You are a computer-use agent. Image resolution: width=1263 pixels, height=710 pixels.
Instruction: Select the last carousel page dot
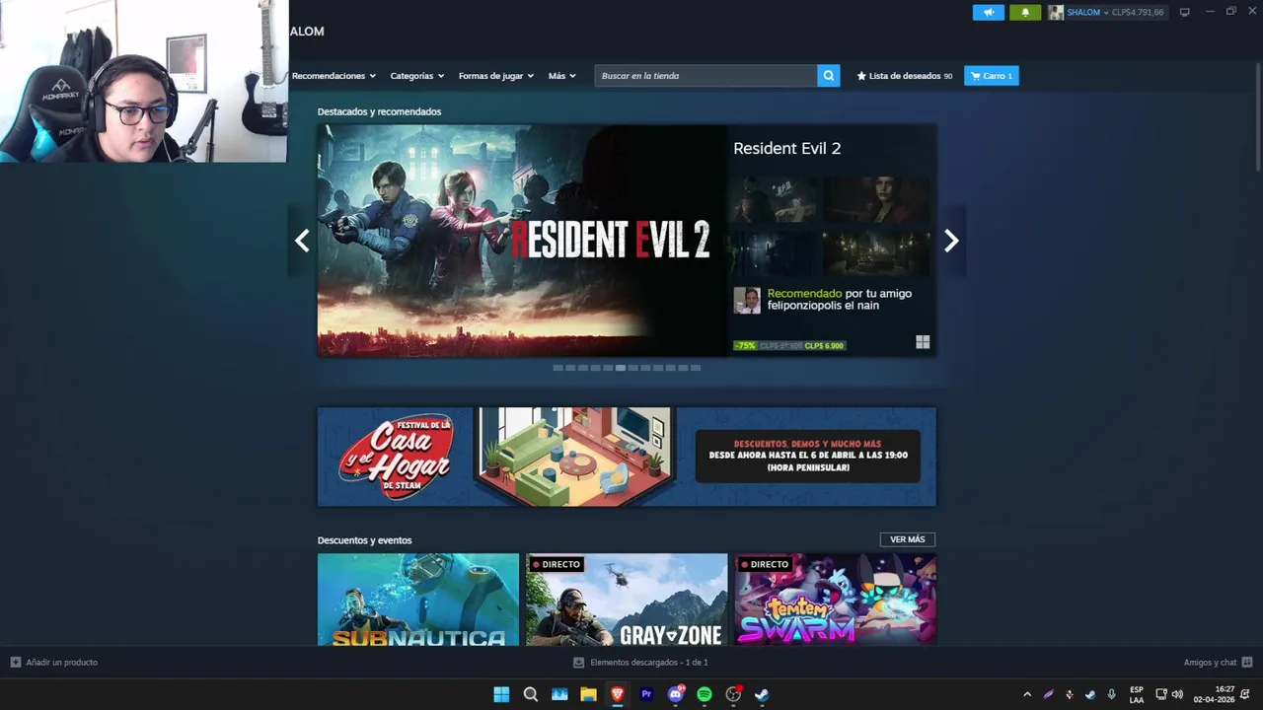(696, 368)
